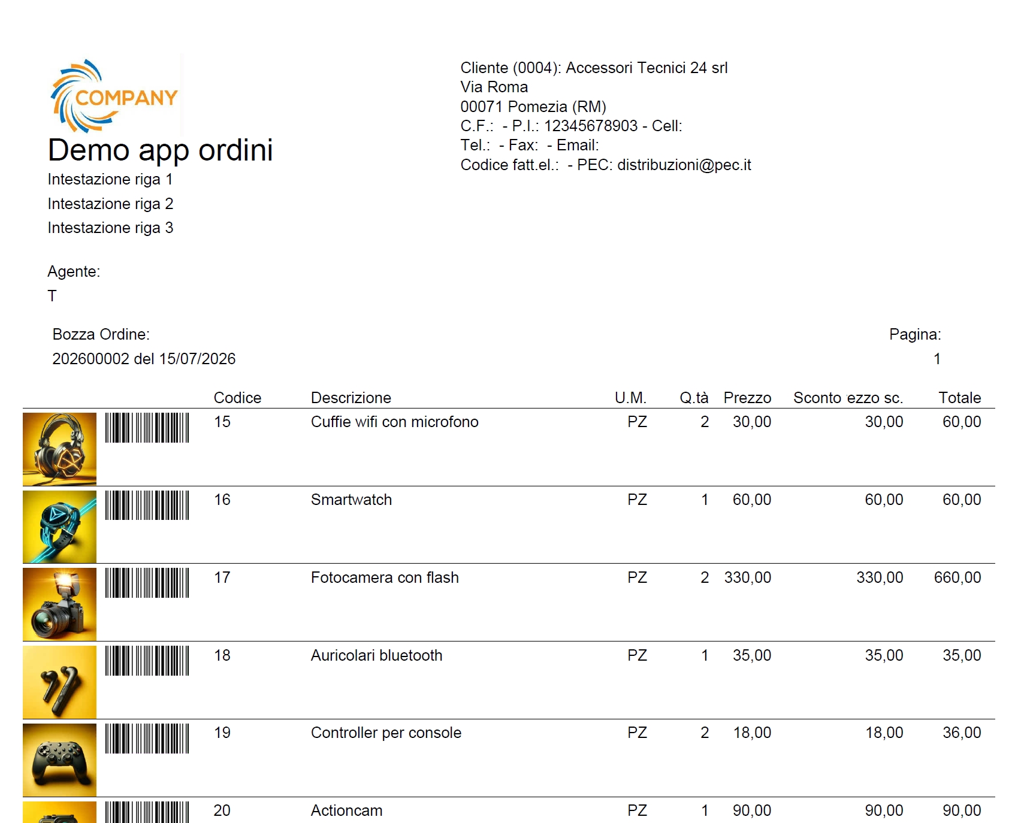The image size is (1018, 823).
Task: Select the headphones product thumbnail
Action: point(59,449)
